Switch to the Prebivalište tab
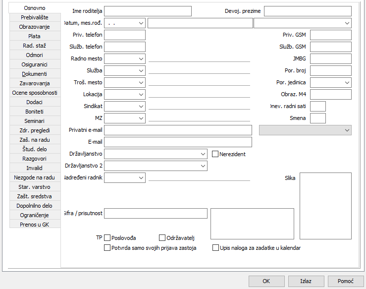Image resolution: width=366 pixels, height=289 pixels. coord(34,17)
